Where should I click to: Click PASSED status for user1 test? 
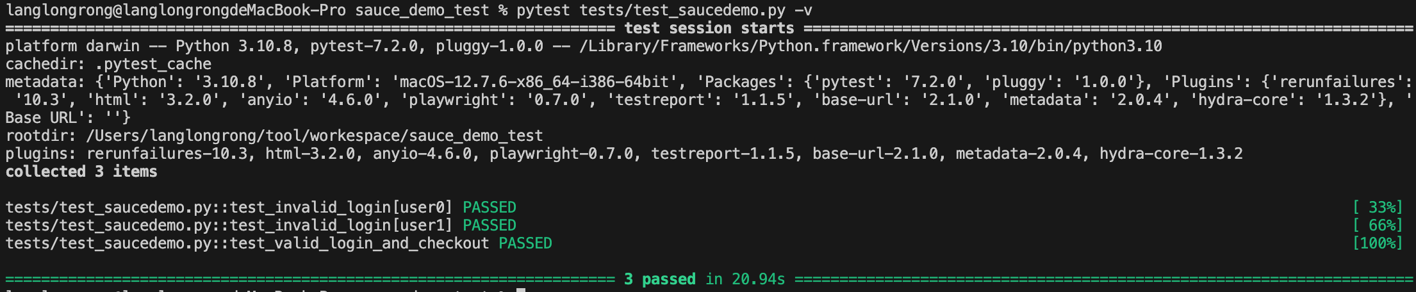click(x=490, y=225)
